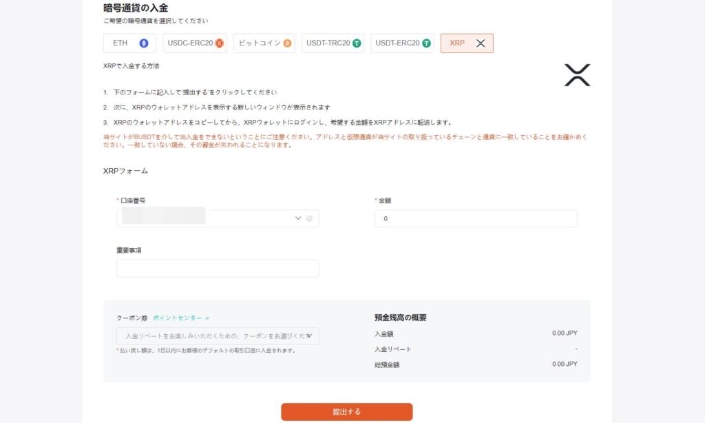Open the 口座番号 account dropdown
The width and height of the screenshot is (705, 423).
point(299,218)
